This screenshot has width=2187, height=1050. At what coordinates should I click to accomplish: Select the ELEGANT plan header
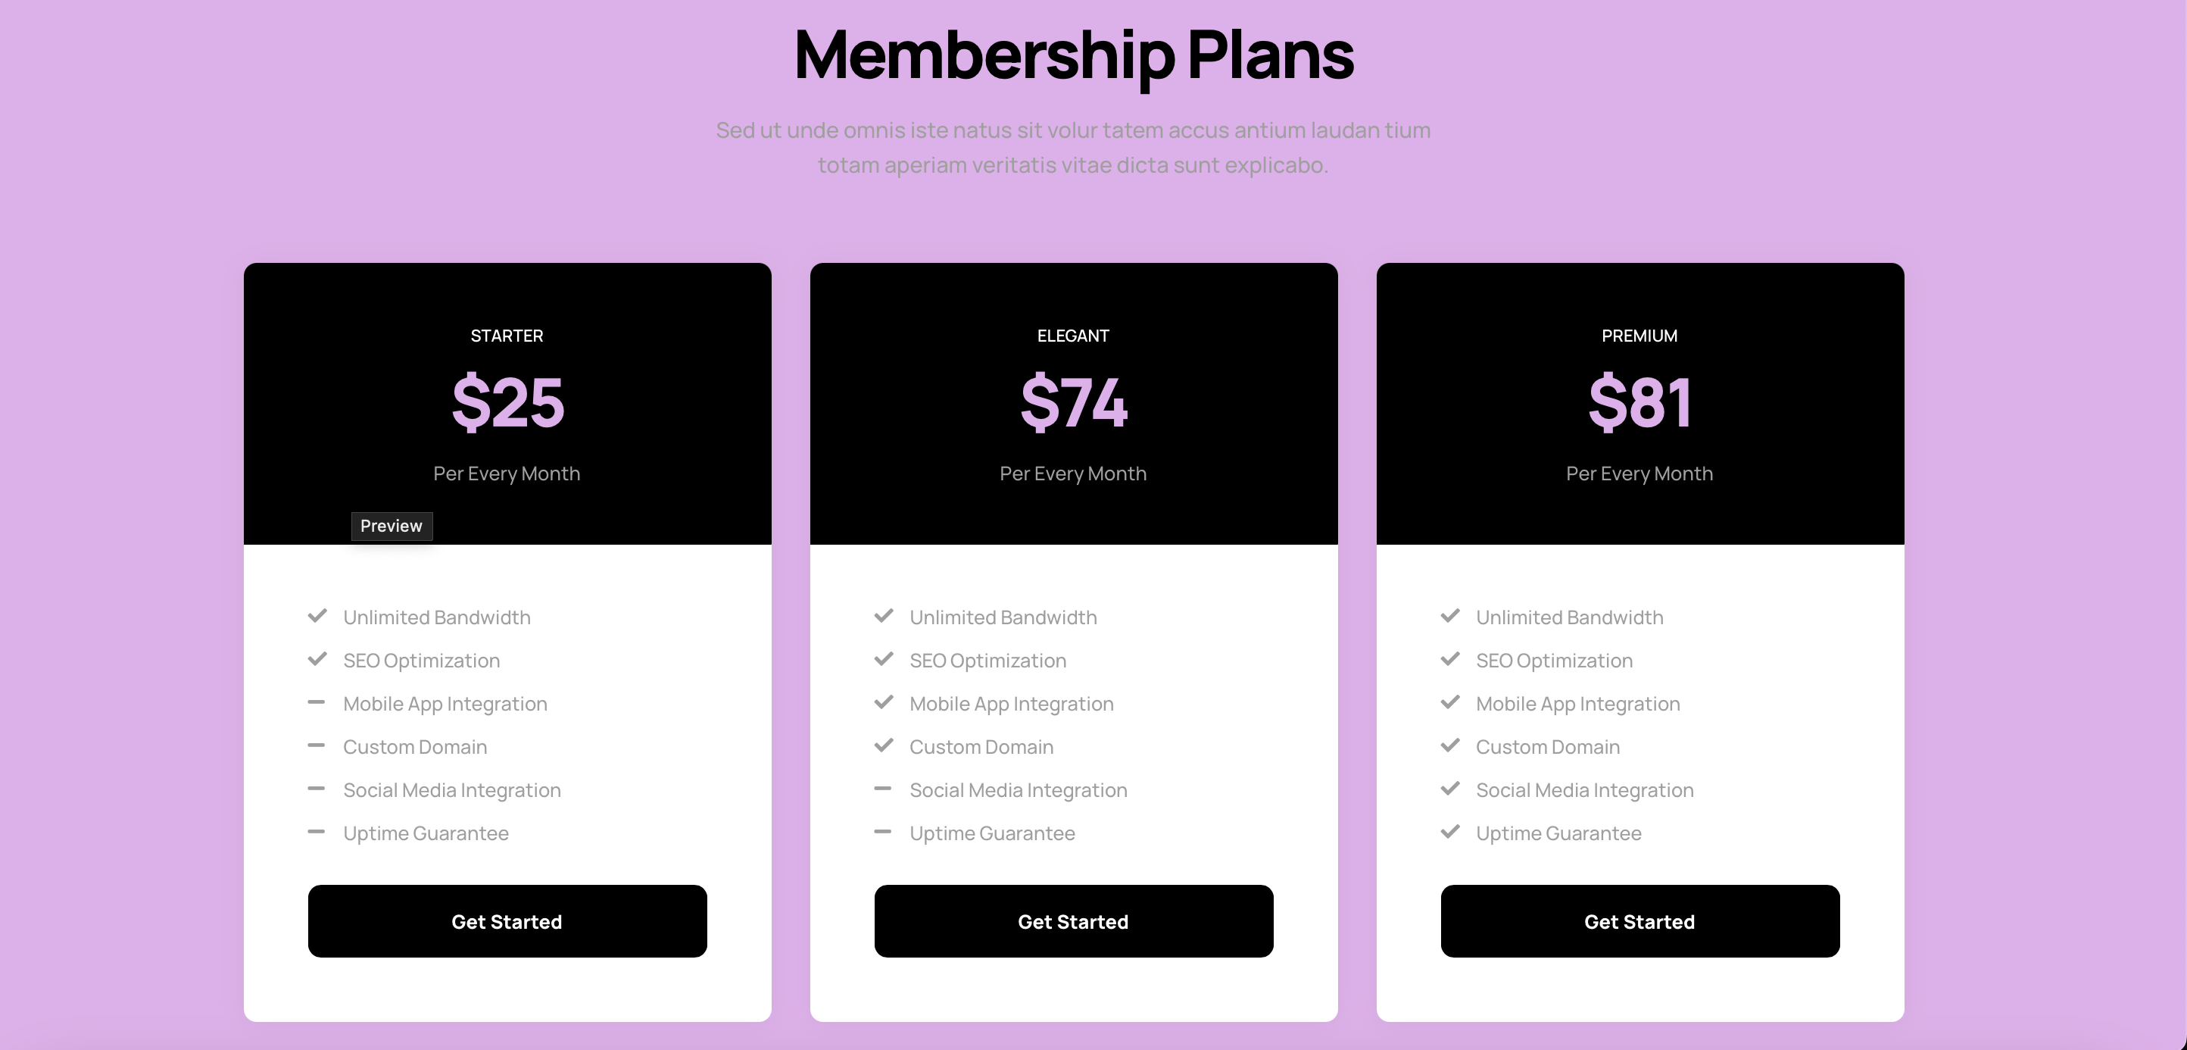click(1073, 335)
